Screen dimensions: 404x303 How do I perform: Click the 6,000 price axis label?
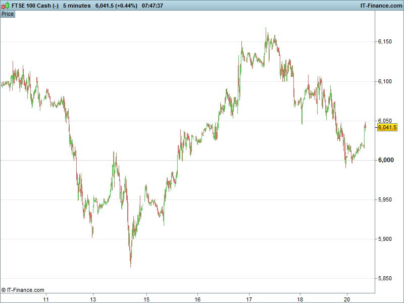[x=385, y=160]
